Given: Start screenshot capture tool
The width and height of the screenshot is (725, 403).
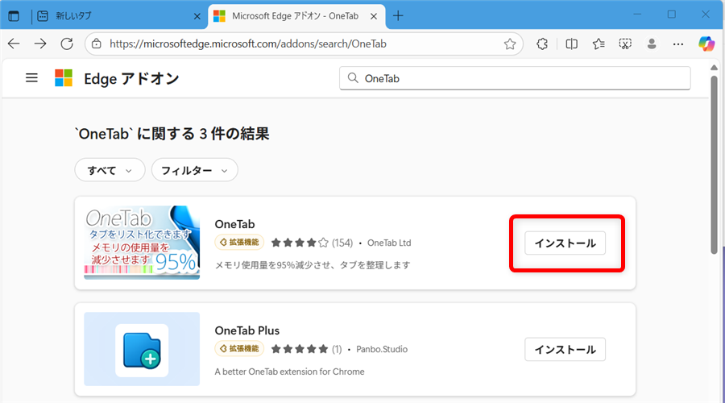Looking at the screenshot, I should pos(625,44).
